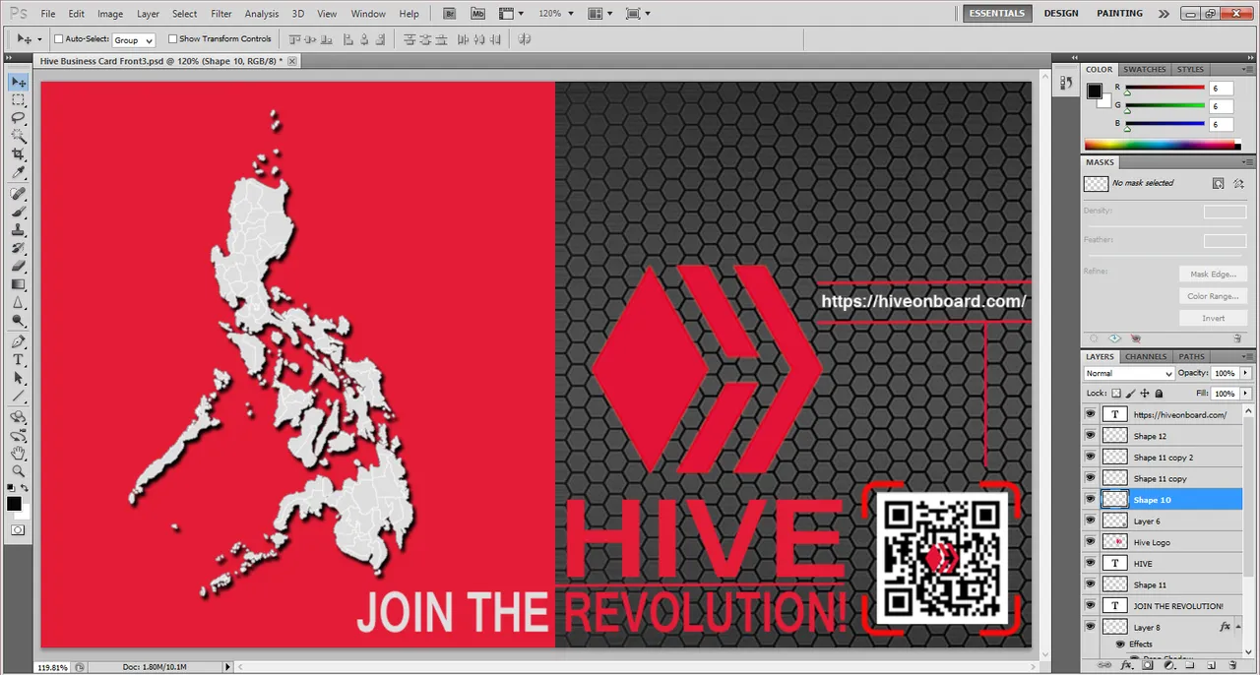Select the Line shape tool
1260x675 pixels.
(19, 397)
